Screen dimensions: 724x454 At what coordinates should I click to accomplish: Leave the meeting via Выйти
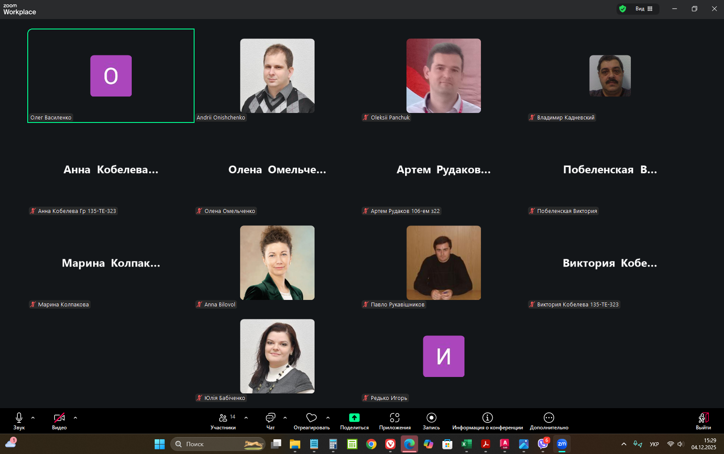point(703,421)
